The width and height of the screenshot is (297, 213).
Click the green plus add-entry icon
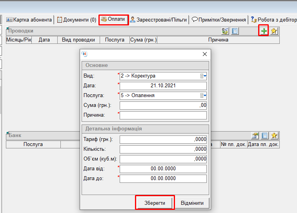click(264, 31)
